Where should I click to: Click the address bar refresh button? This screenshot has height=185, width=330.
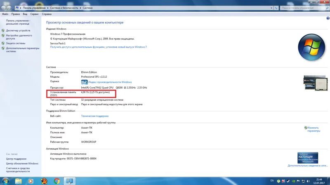[276, 8]
